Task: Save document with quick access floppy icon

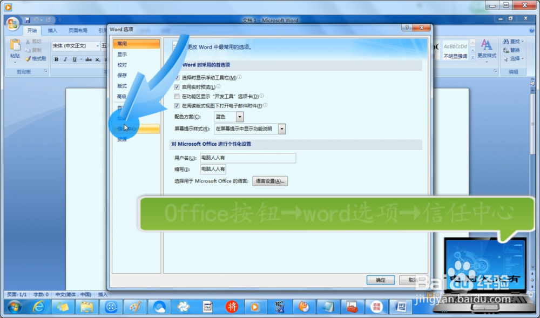Action: [x=28, y=21]
